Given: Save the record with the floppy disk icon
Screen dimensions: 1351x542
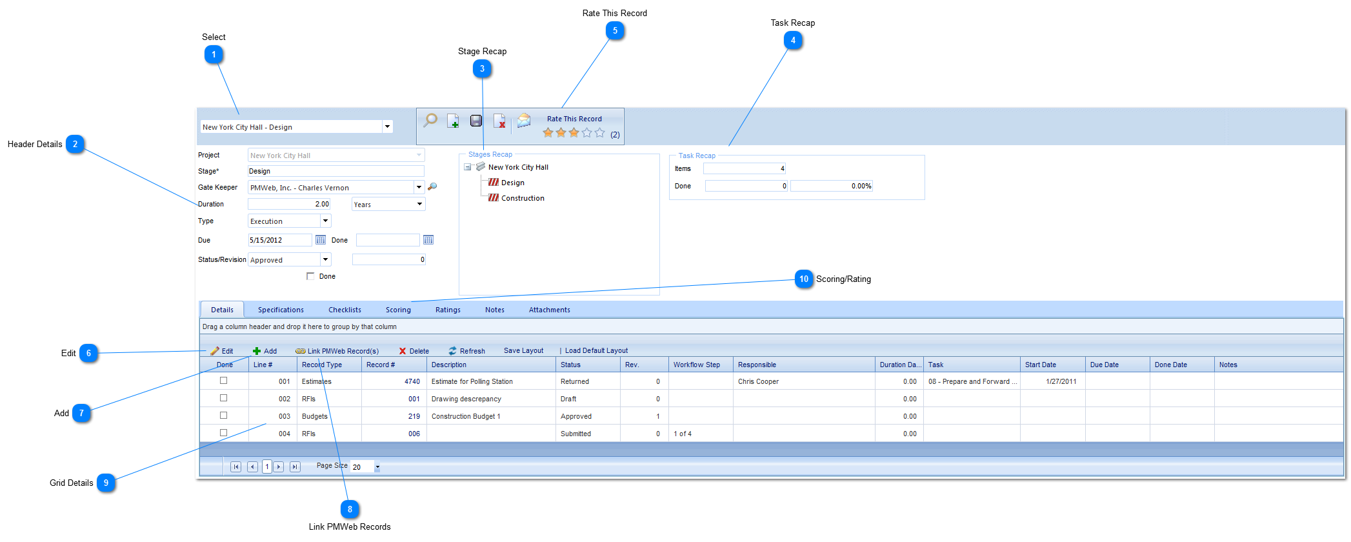Looking at the screenshot, I should [x=476, y=121].
